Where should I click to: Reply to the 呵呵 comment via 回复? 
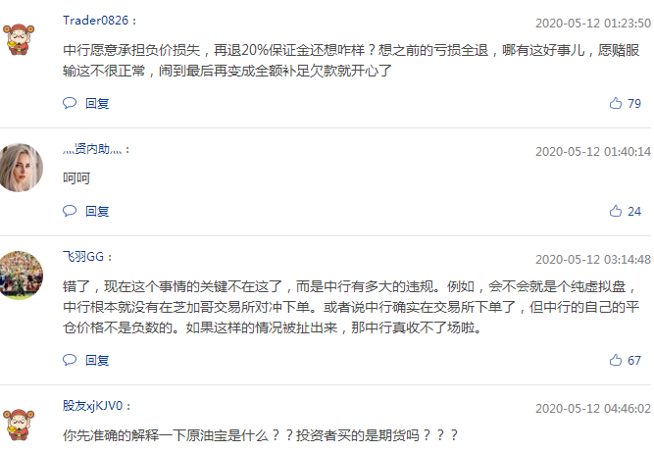click(x=97, y=212)
